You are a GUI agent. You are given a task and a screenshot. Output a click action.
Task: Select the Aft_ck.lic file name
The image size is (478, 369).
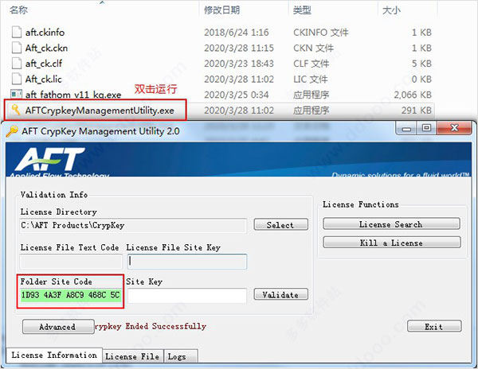(43, 80)
